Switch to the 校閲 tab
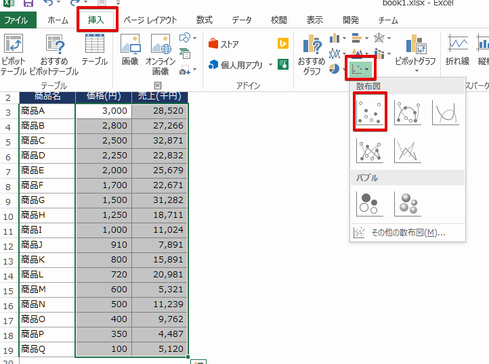Image resolution: width=489 pixels, height=364 pixels. pos(278,20)
